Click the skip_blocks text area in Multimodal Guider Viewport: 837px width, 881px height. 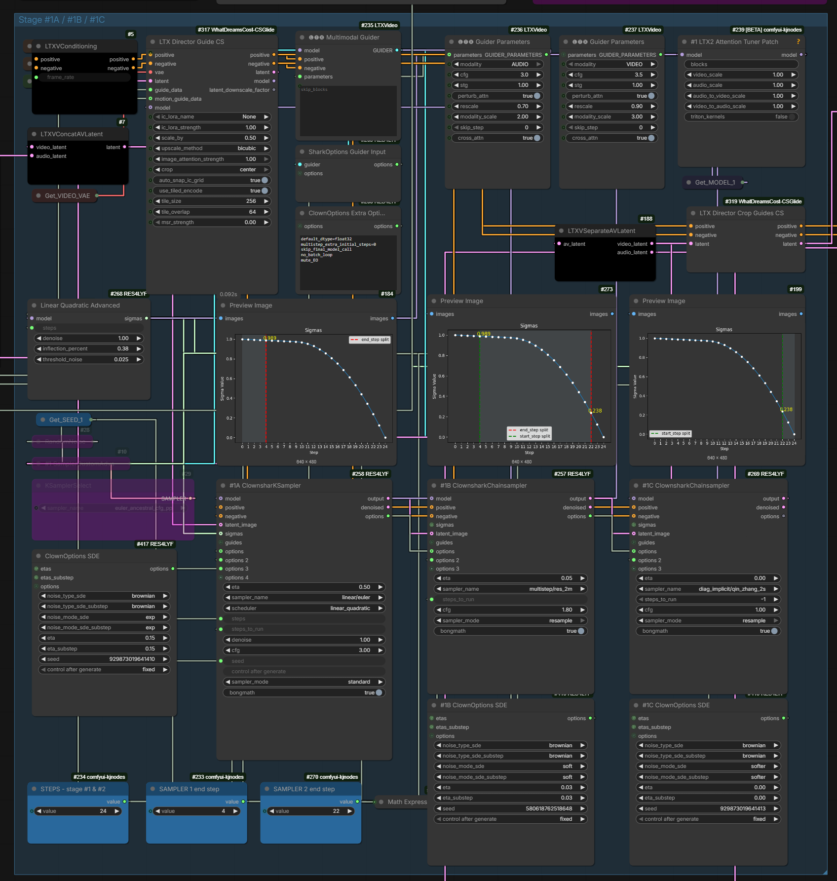coord(348,111)
